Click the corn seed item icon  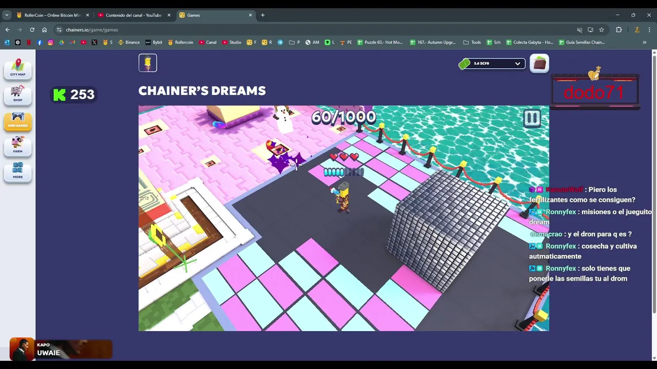[x=148, y=63]
